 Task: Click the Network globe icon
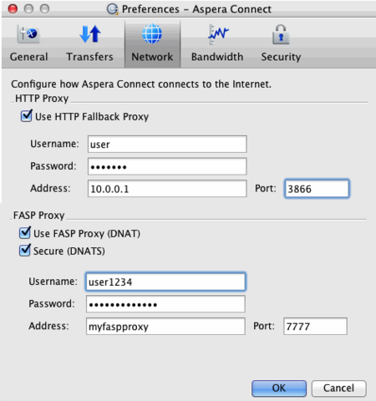click(152, 34)
